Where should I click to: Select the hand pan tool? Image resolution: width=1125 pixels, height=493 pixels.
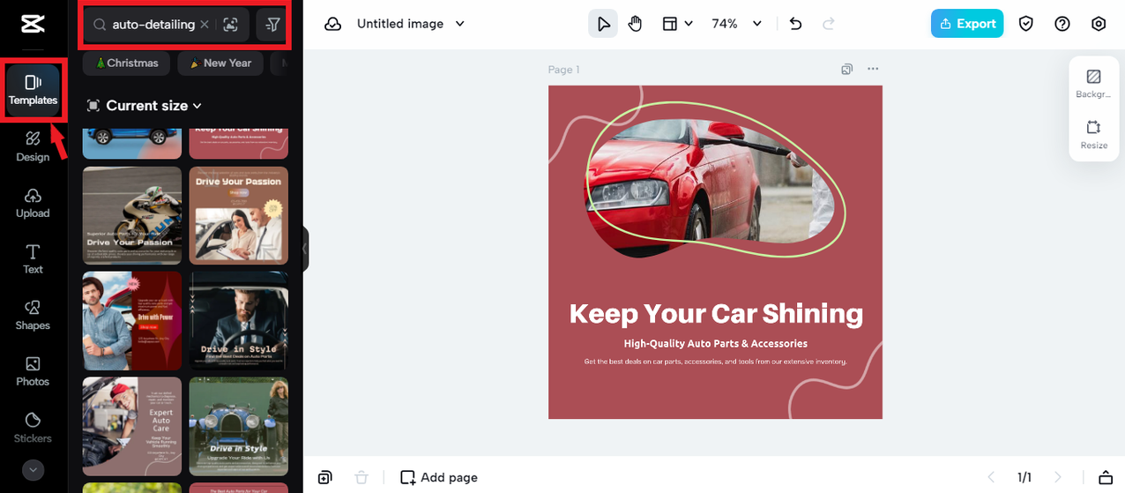point(635,24)
